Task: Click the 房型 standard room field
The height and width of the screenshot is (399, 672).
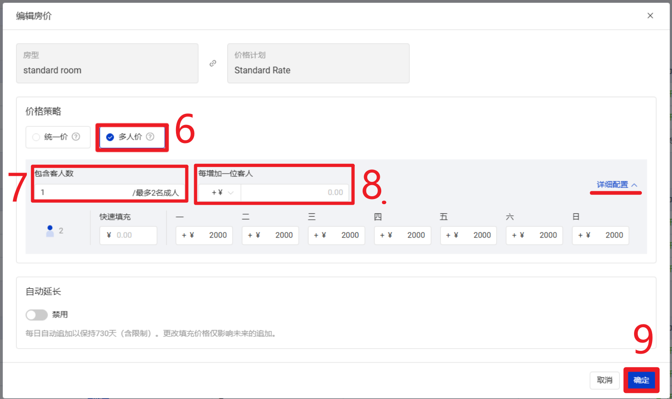Action: pyautogui.click(x=107, y=63)
